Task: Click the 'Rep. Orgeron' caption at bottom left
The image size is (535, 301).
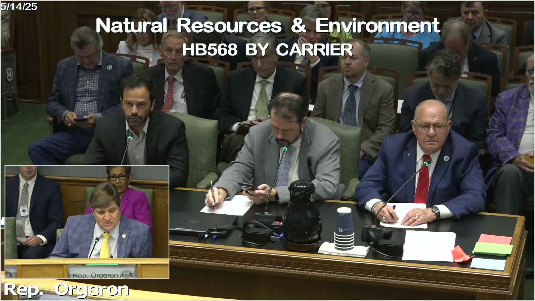Action: coord(66,290)
